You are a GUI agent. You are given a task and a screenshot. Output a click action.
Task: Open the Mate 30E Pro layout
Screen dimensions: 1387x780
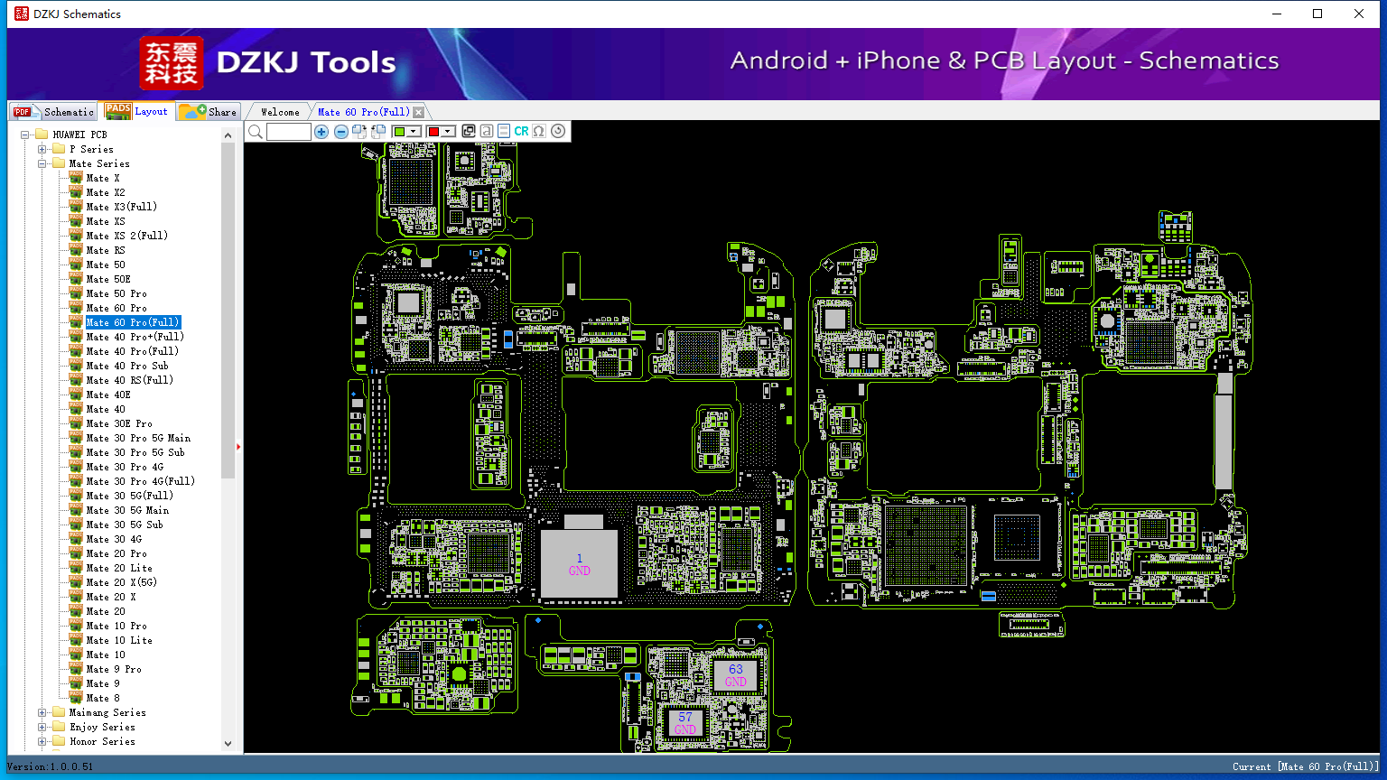coord(118,423)
